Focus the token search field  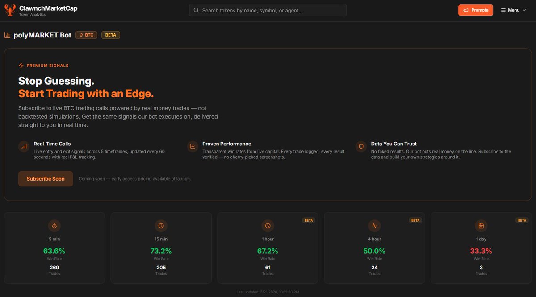[x=268, y=10]
